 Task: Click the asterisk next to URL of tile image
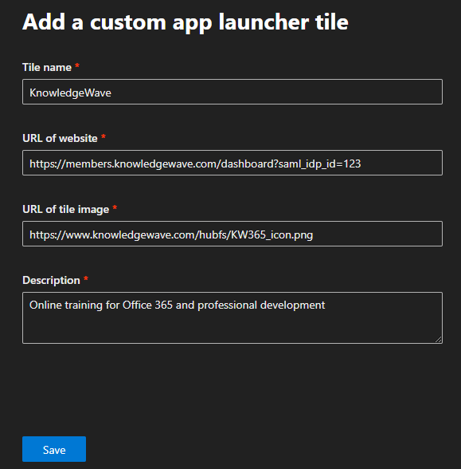coord(115,207)
